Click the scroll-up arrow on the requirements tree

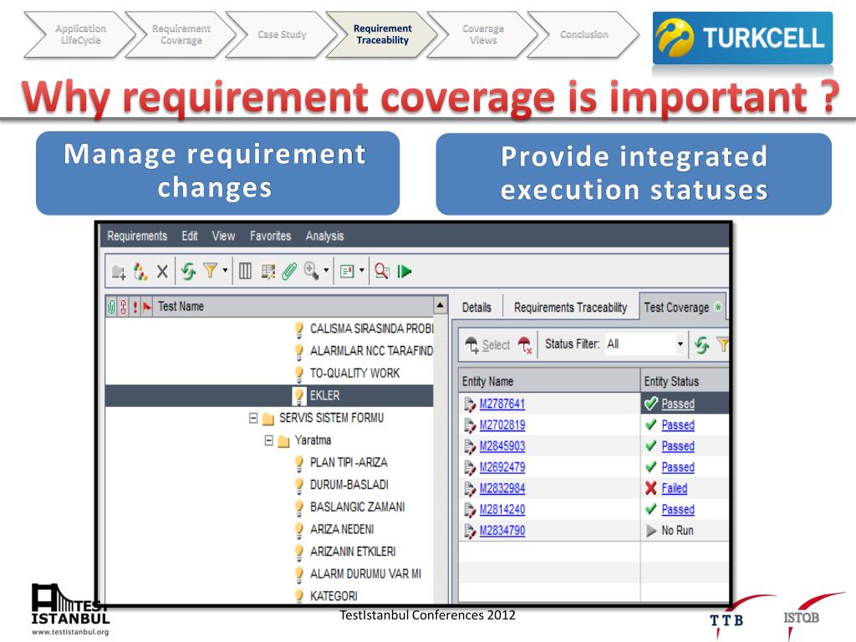(441, 308)
